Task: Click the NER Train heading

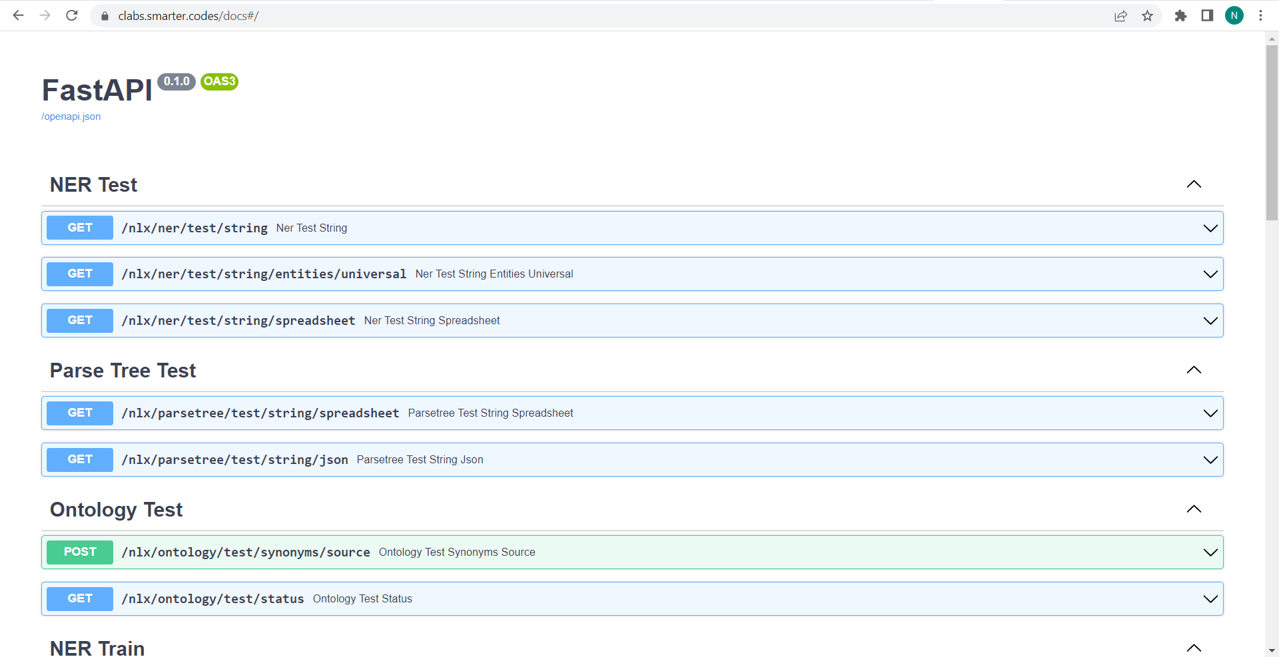Action: tap(97, 648)
